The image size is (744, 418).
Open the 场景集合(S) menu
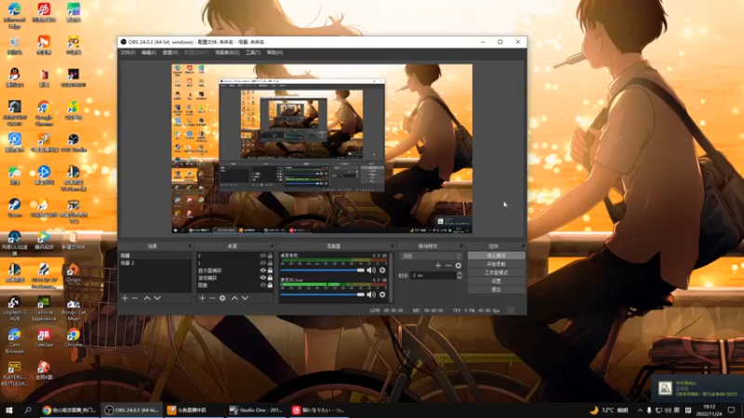227,53
